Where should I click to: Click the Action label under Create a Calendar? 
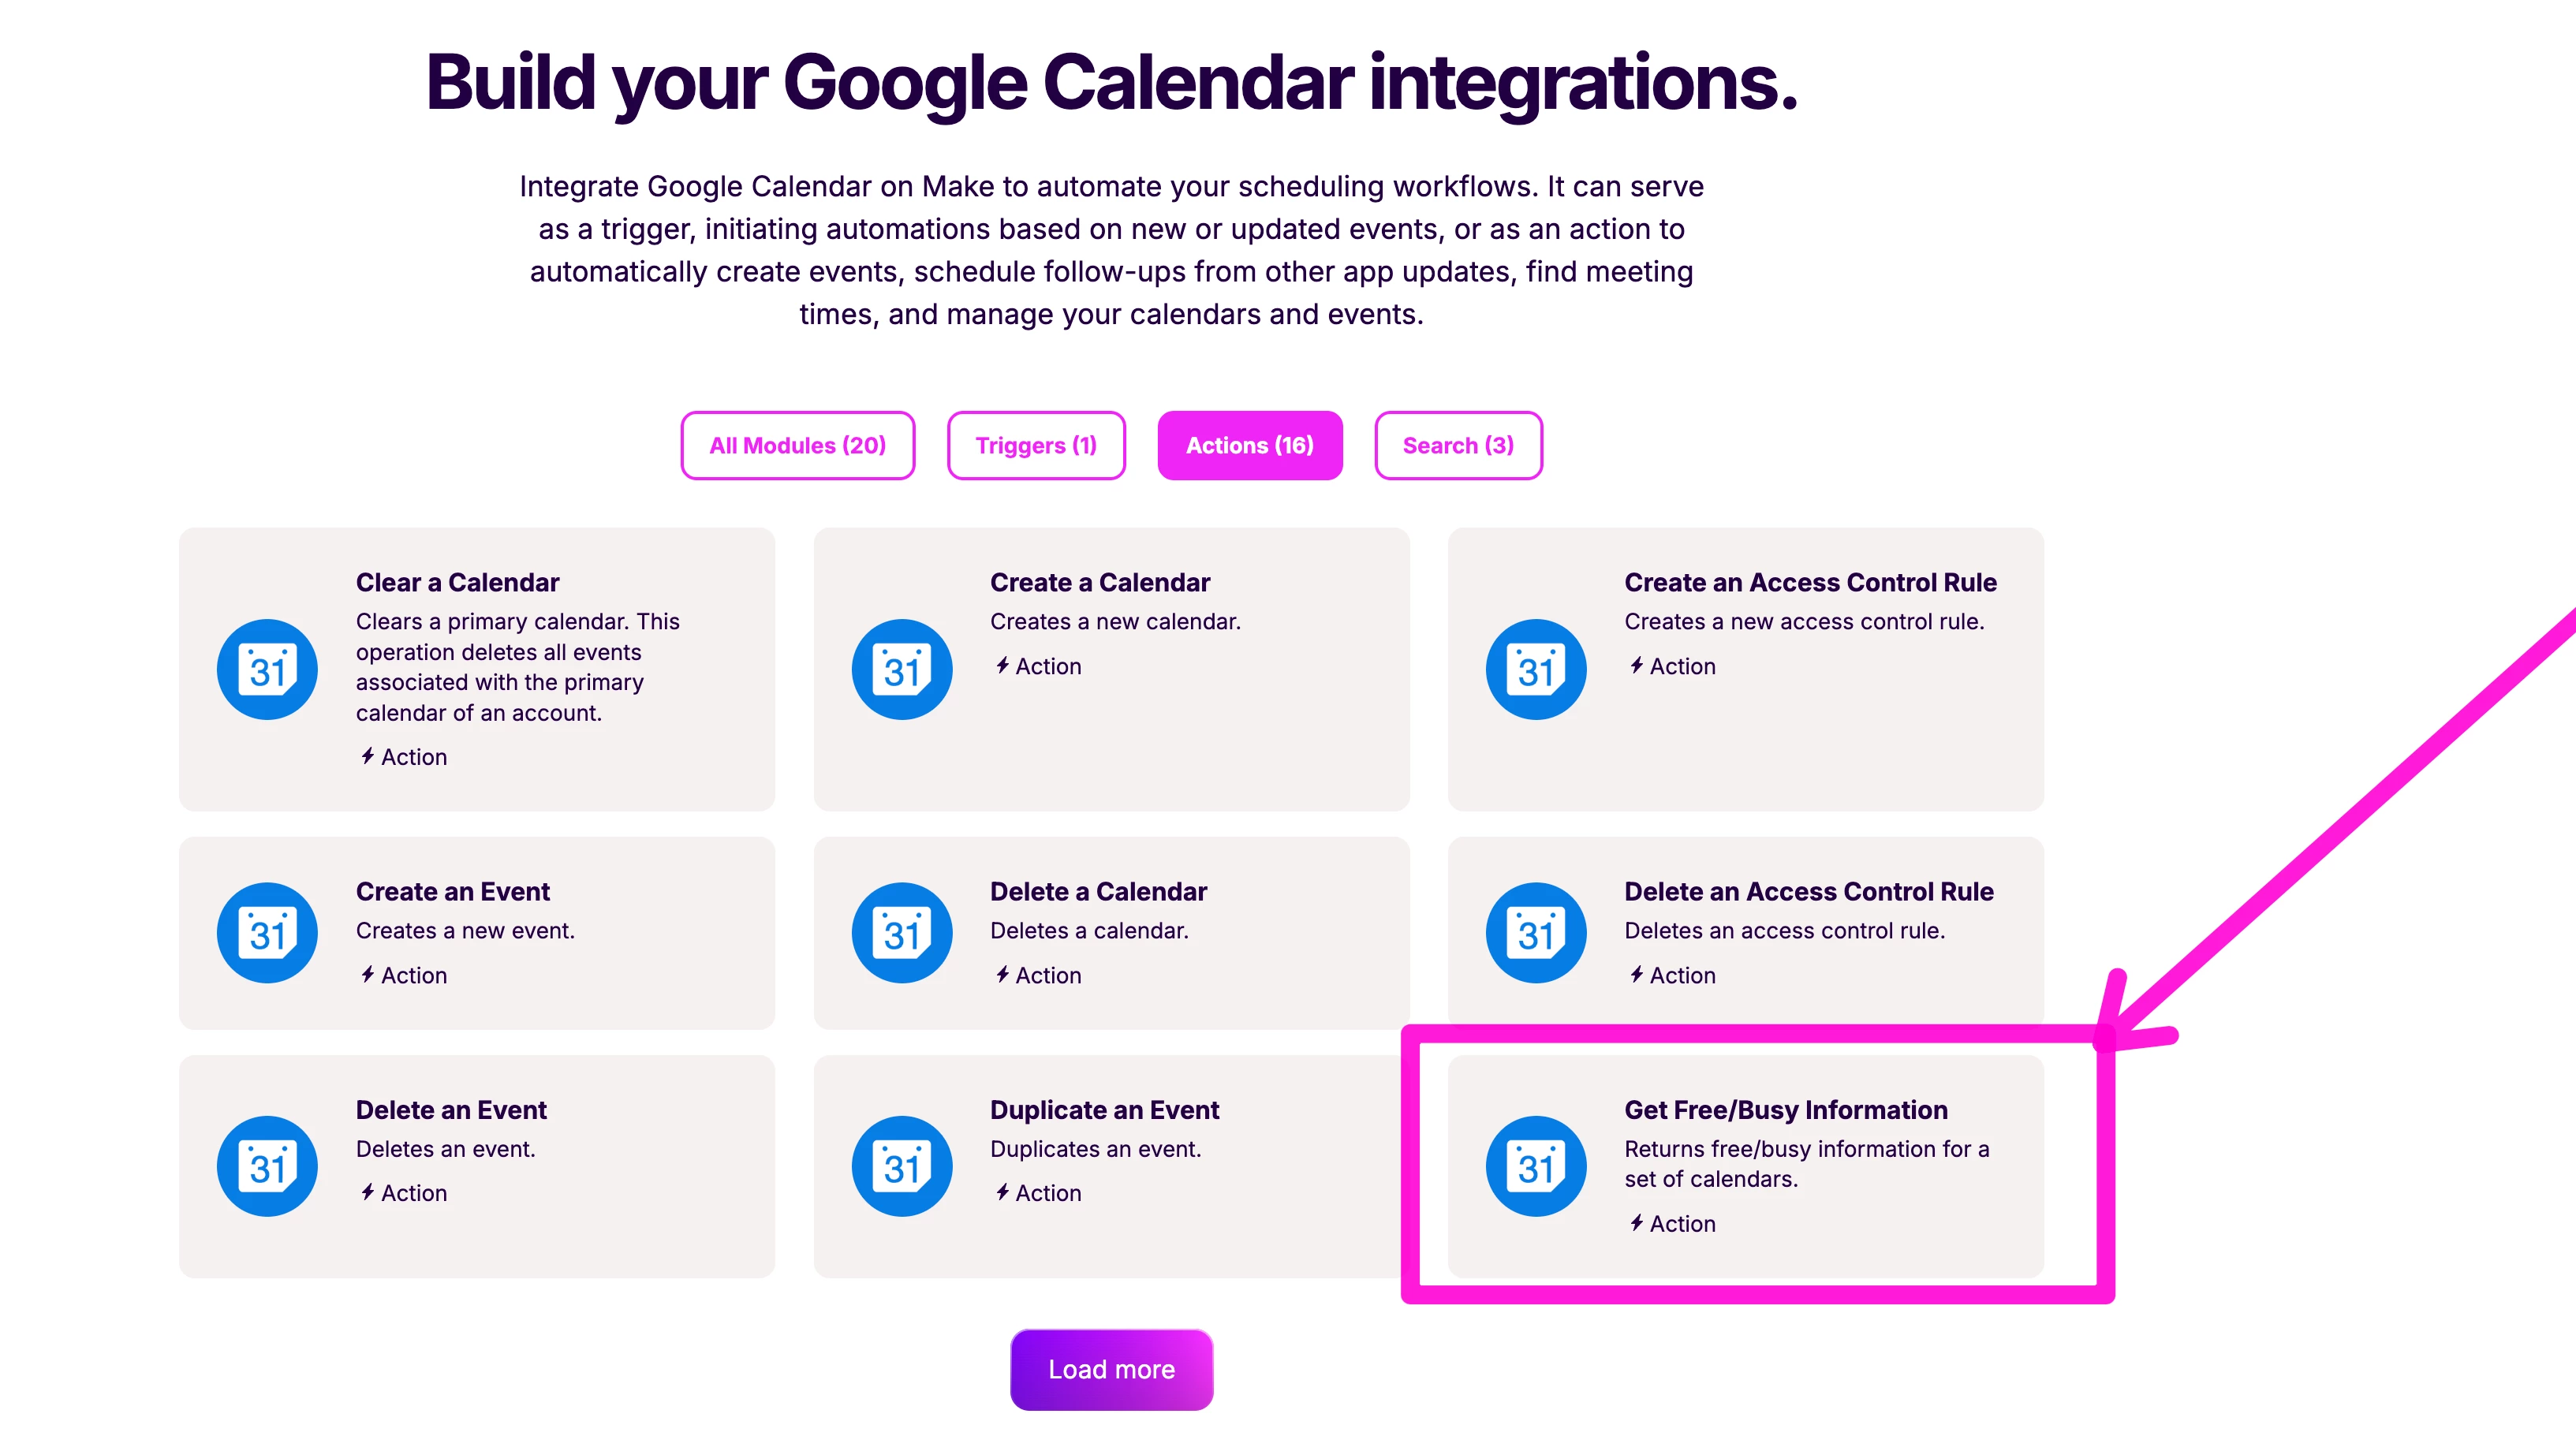coord(1047,666)
